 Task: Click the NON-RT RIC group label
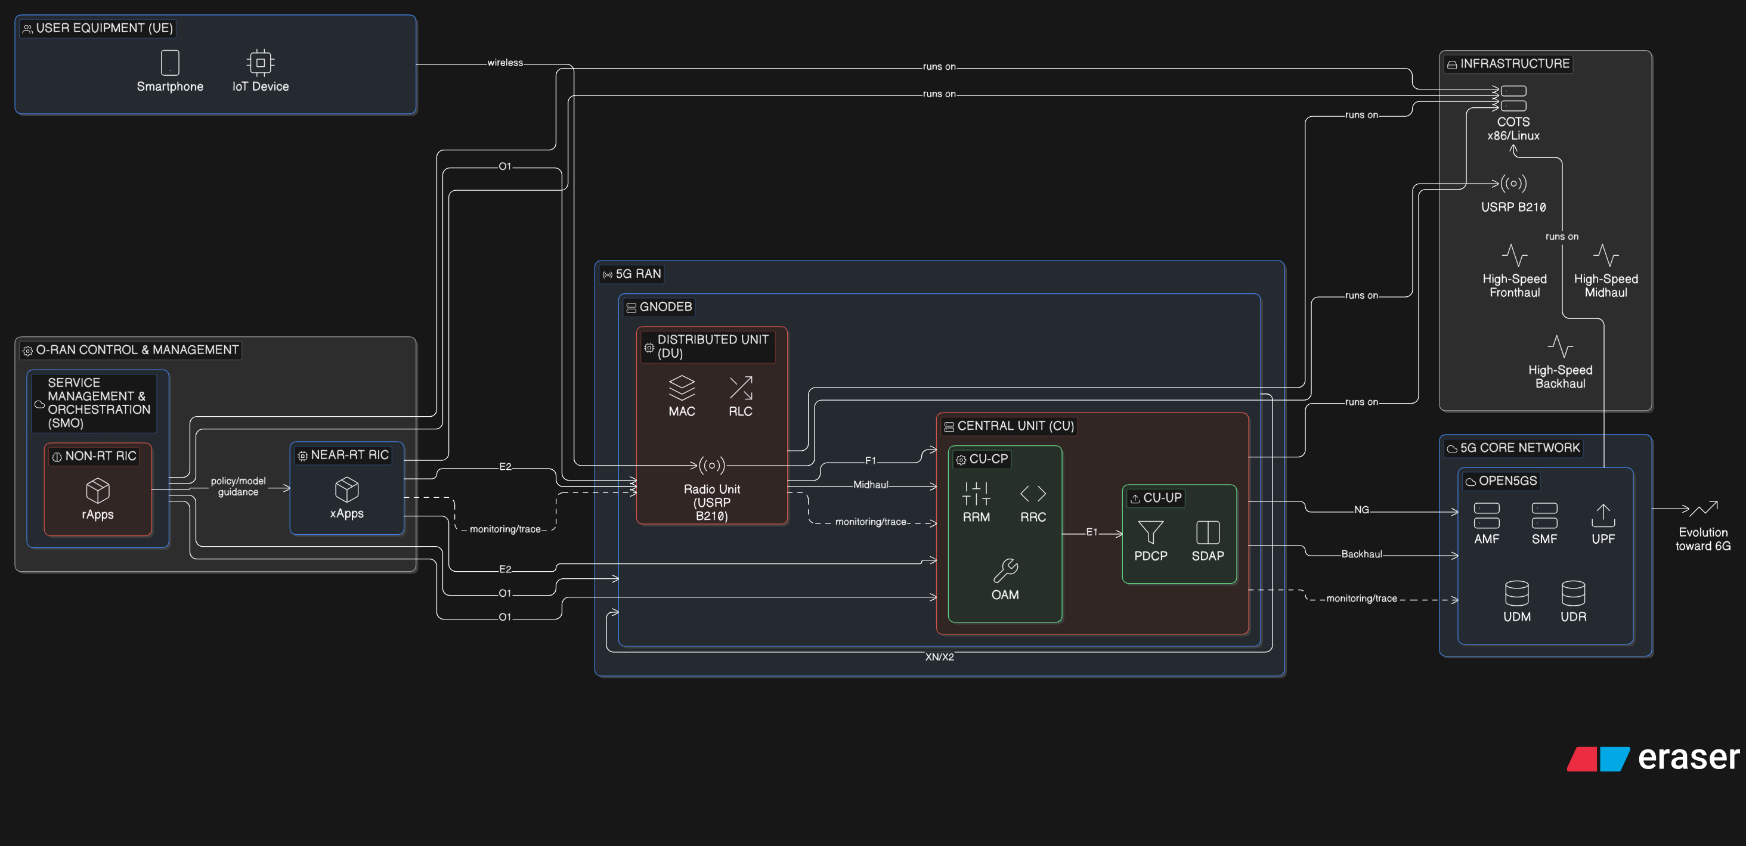[x=101, y=456]
